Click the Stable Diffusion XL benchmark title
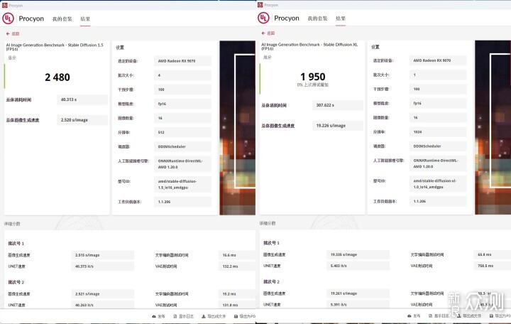 pyautogui.click(x=309, y=46)
